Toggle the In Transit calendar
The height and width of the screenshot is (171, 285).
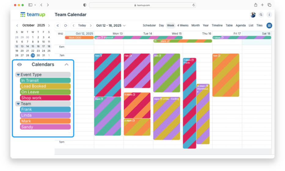coord(45,80)
